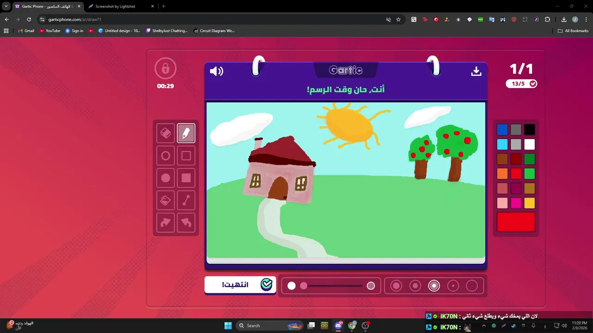Reload the Gartic Phone page
Screen dimensions: 593x333
(x=29, y=19)
